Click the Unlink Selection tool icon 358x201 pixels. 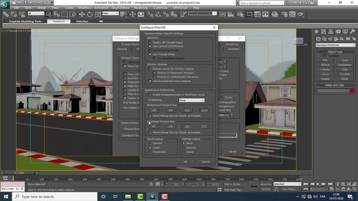pos(13,15)
